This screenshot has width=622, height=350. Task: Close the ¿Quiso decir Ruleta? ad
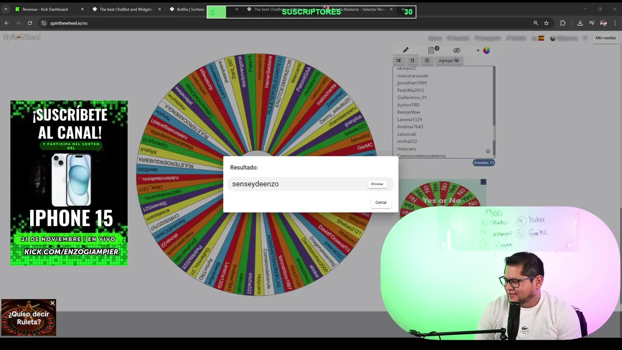pos(52,303)
